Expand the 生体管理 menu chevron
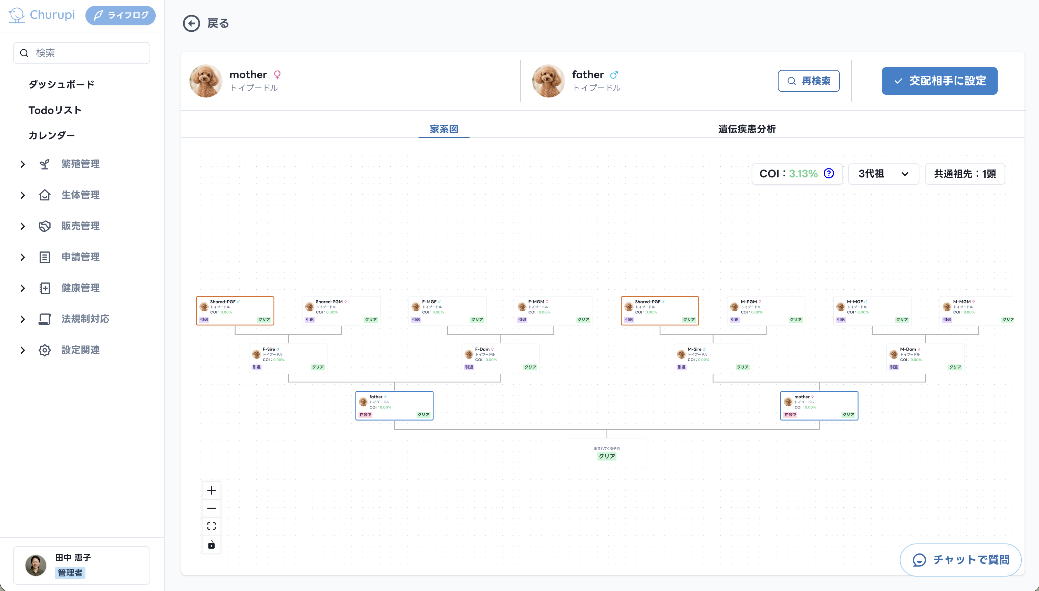This screenshot has height=591, width=1039. (23, 195)
